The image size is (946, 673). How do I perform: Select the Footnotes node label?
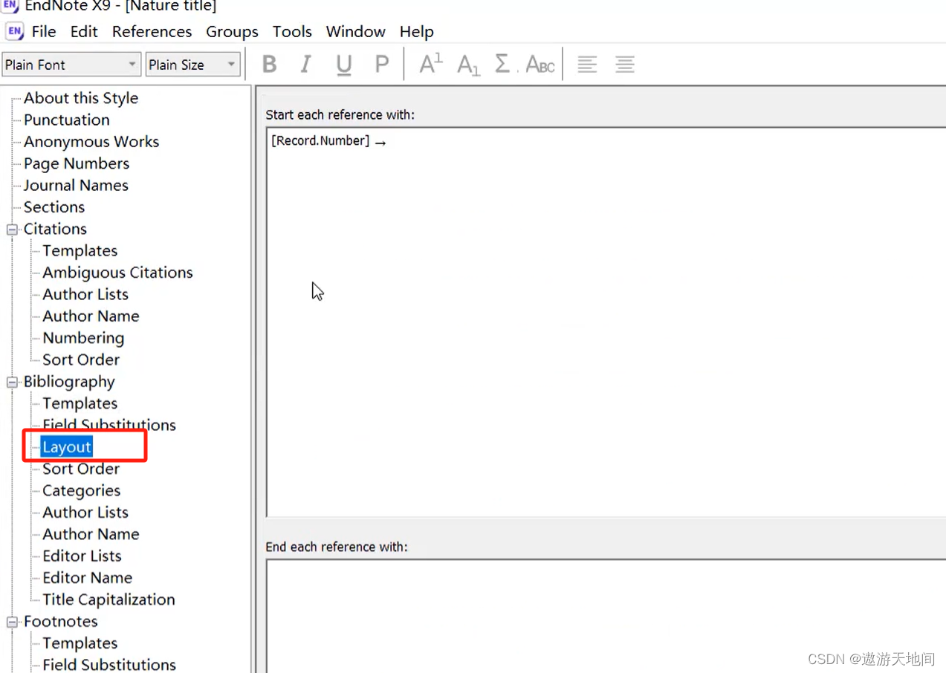61,622
